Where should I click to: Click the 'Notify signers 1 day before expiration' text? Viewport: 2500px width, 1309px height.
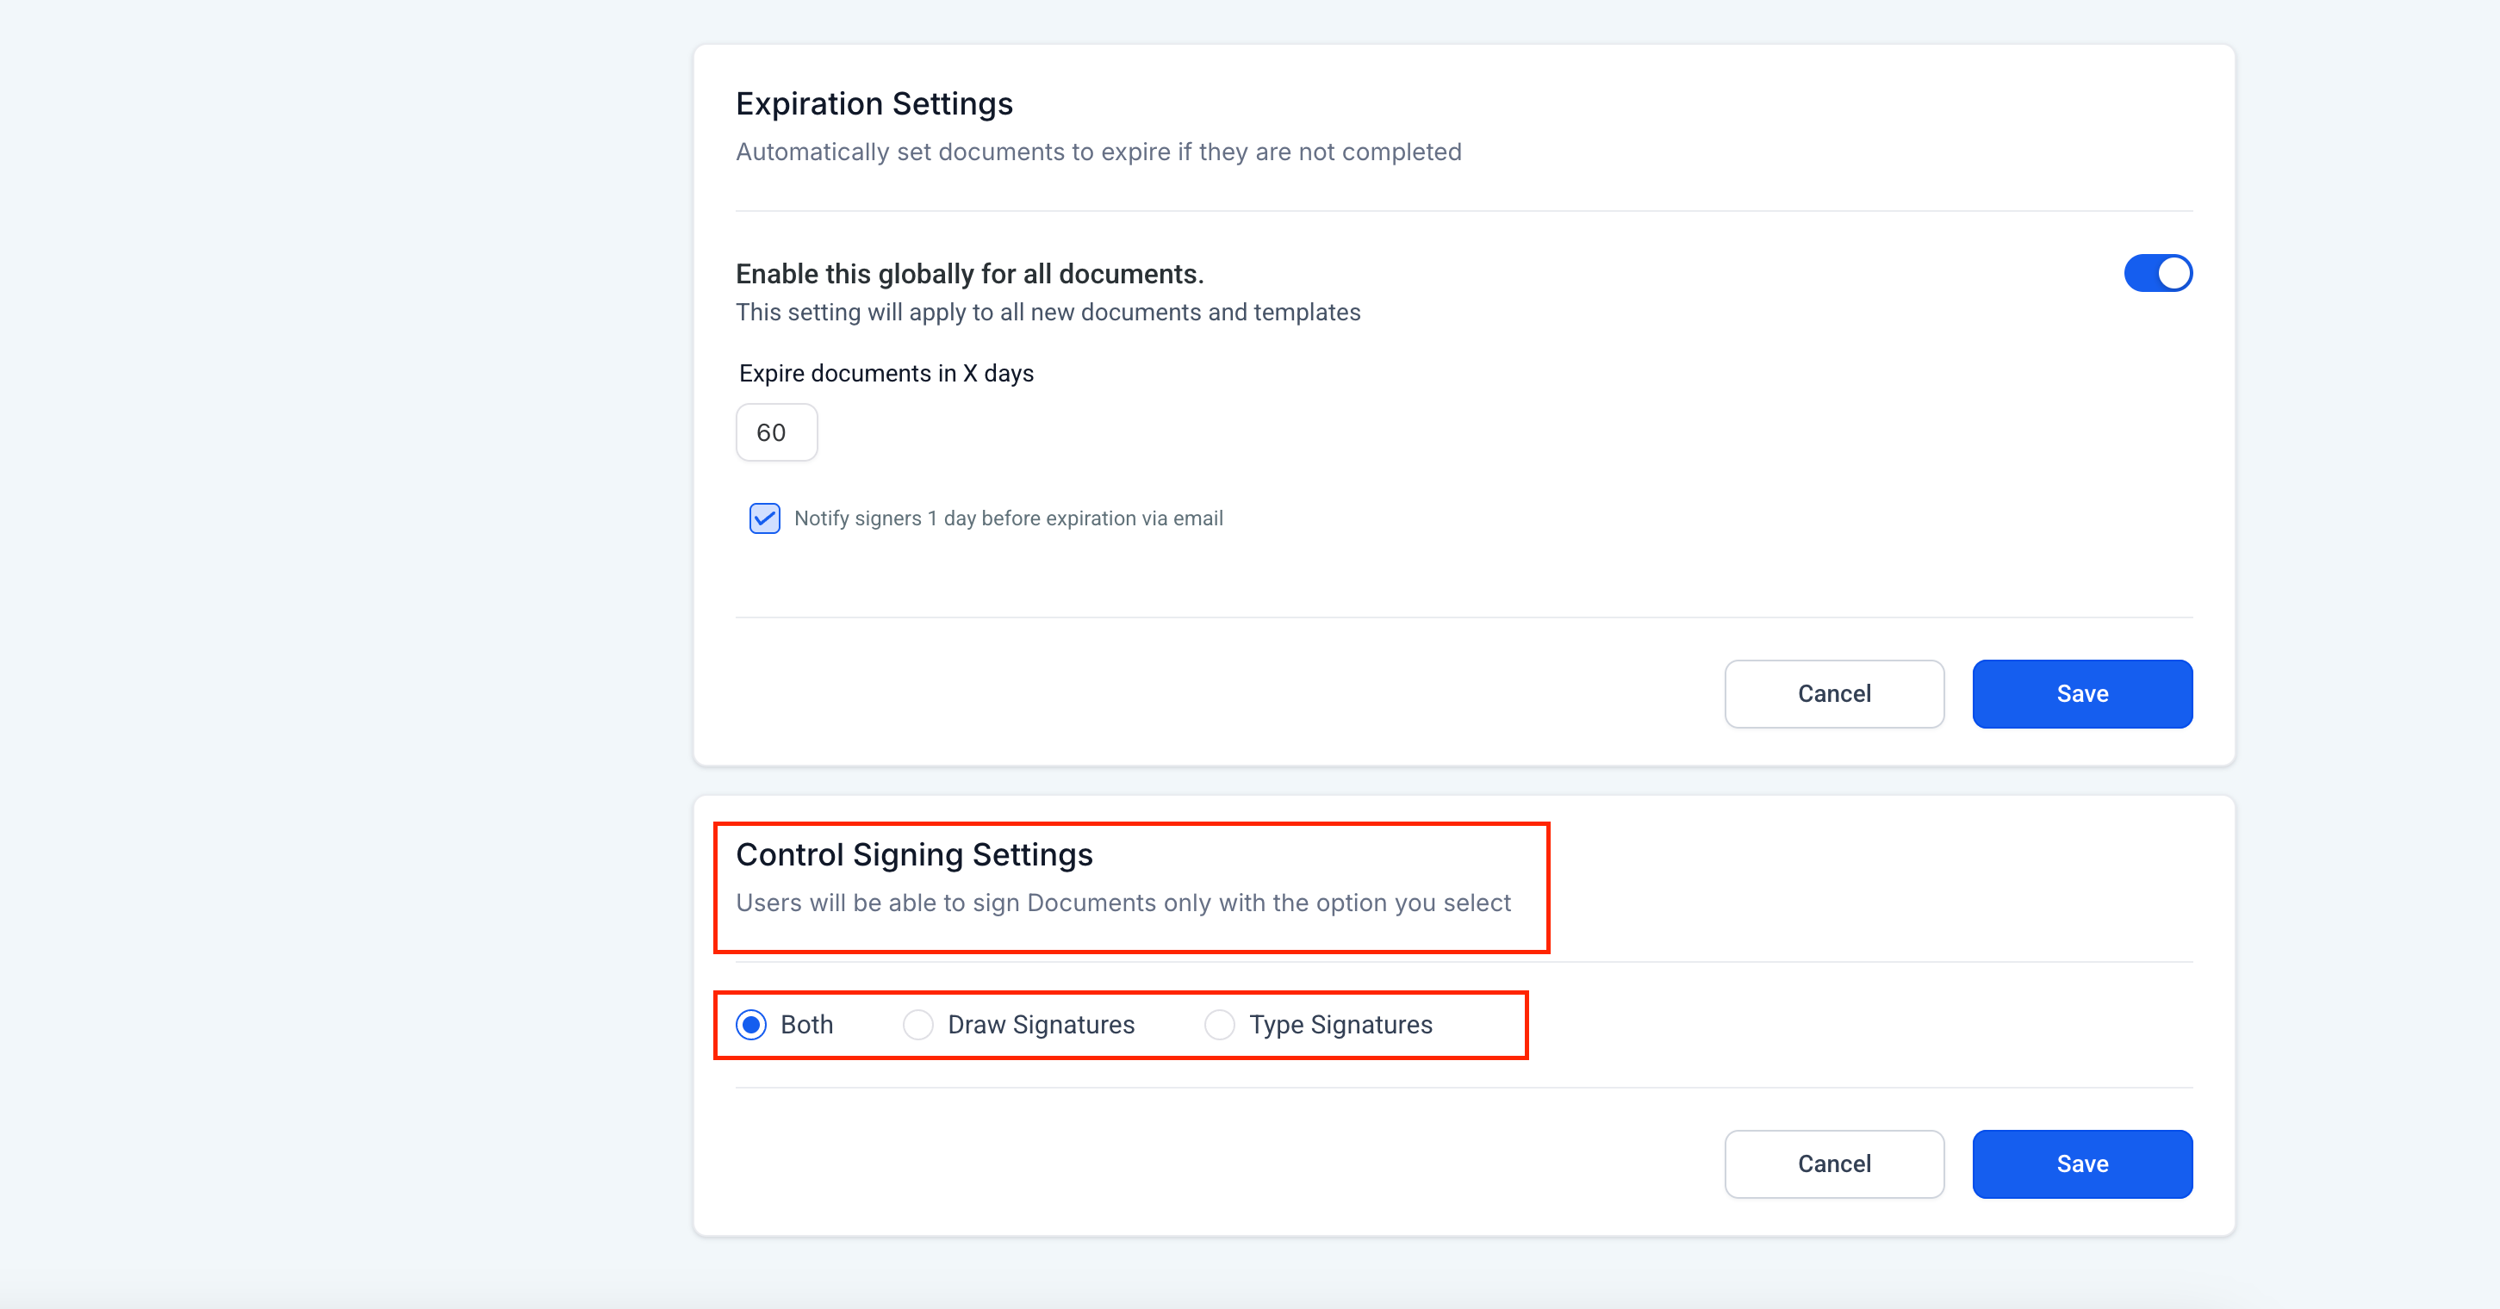[x=1007, y=518]
